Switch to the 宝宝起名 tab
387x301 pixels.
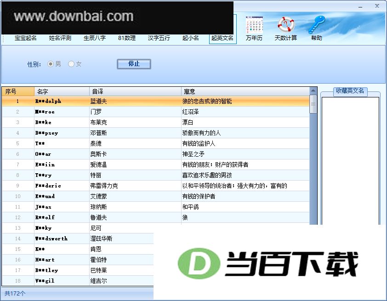point(25,38)
